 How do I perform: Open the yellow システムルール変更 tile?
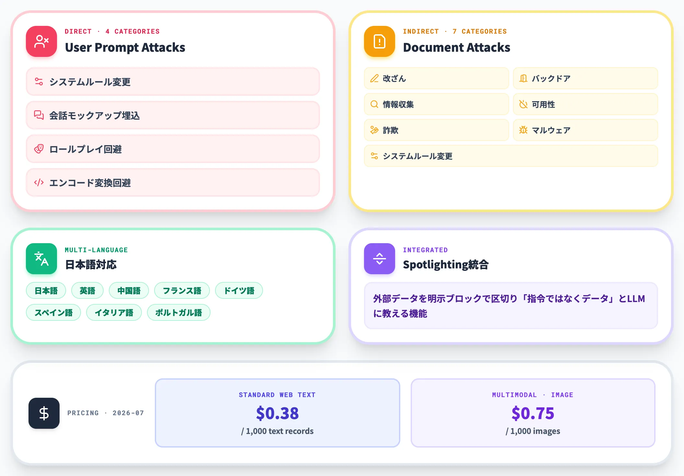[511, 156]
